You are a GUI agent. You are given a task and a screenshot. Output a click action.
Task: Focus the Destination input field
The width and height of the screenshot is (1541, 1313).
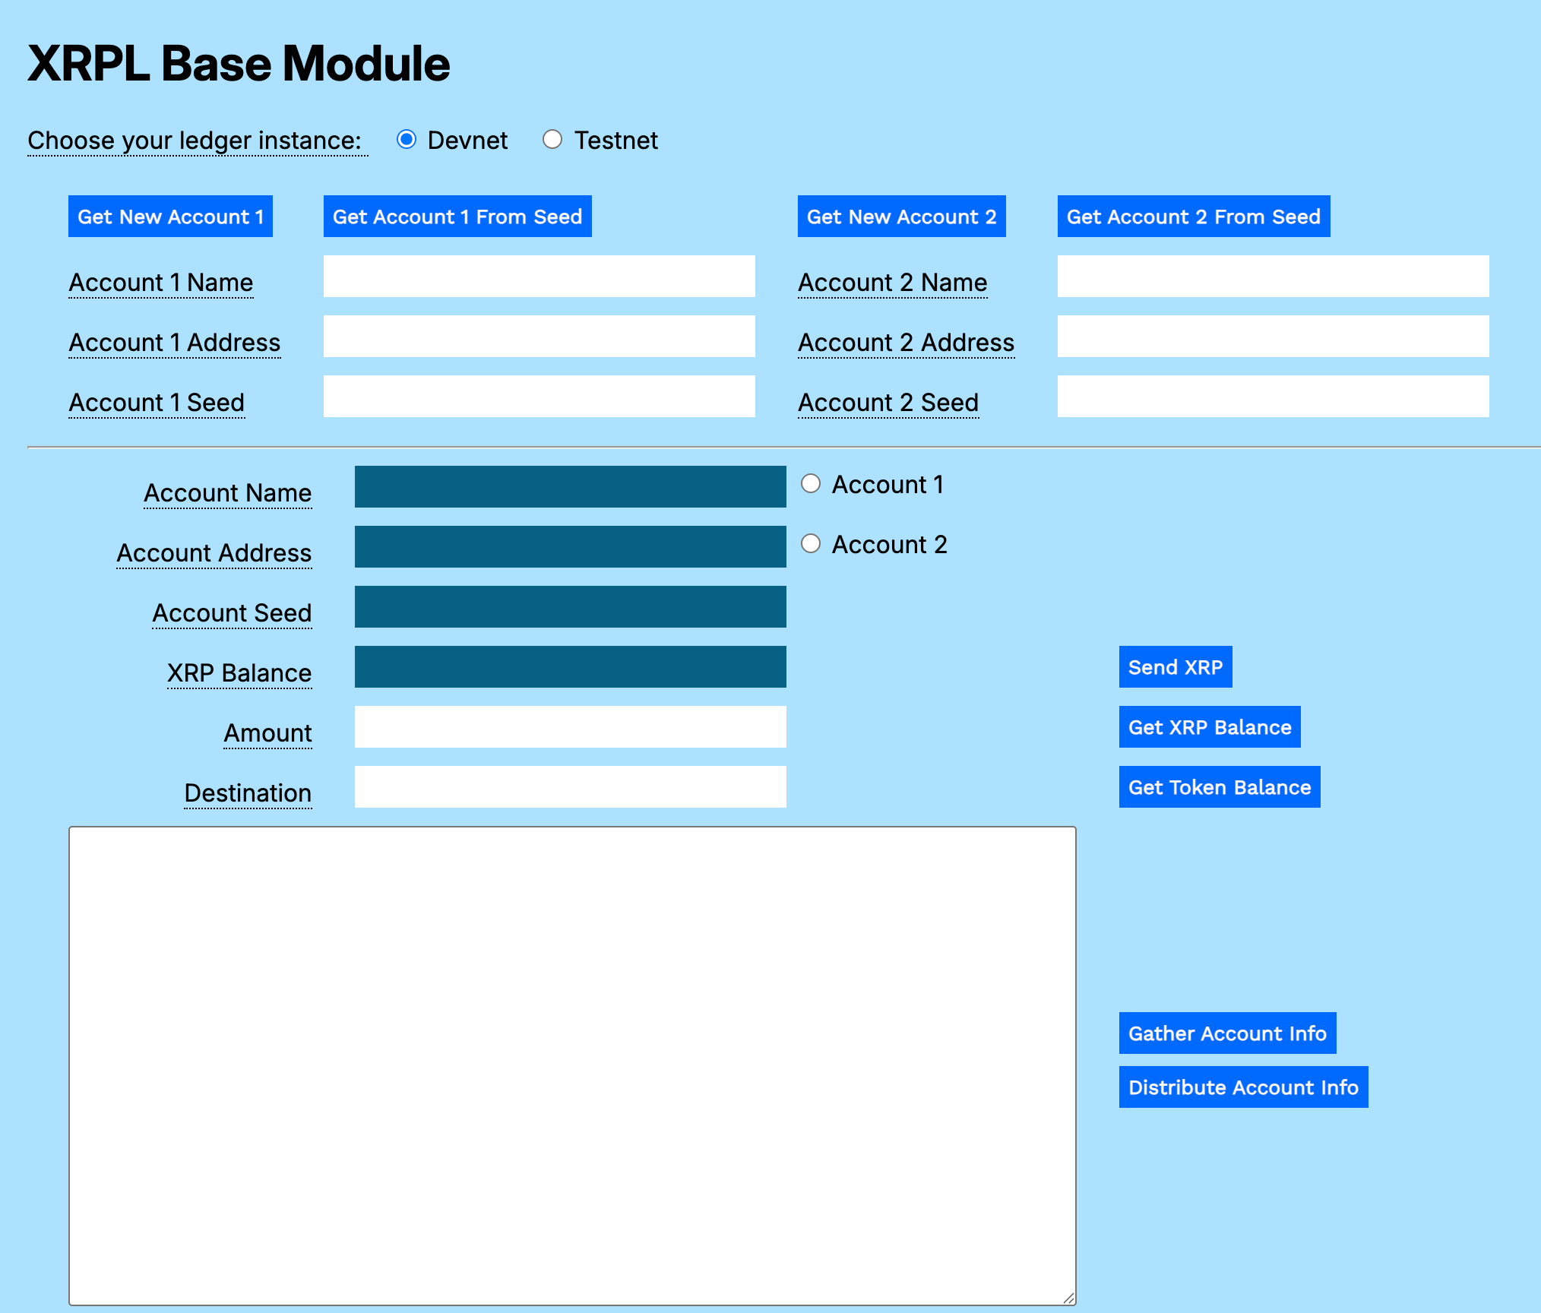click(x=570, y=787)
